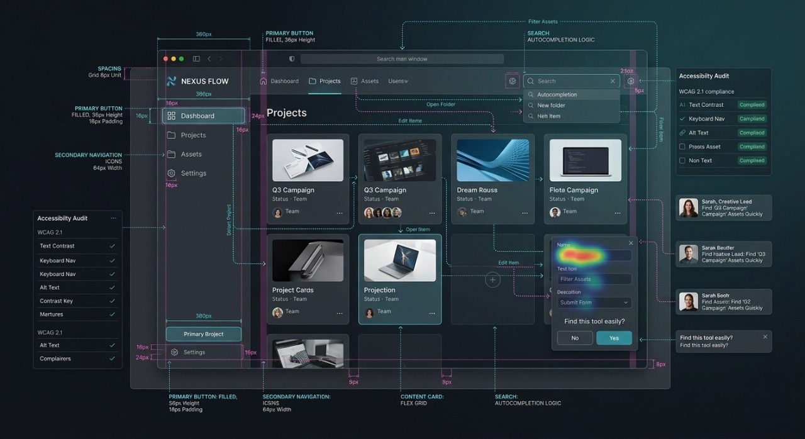Open more options on the Project Cards card
This screenshot has width=805, height=439.
coord(340,313)
